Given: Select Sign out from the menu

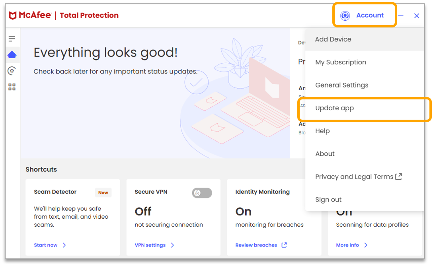Looking at the screenshot, I should point(328,200).
